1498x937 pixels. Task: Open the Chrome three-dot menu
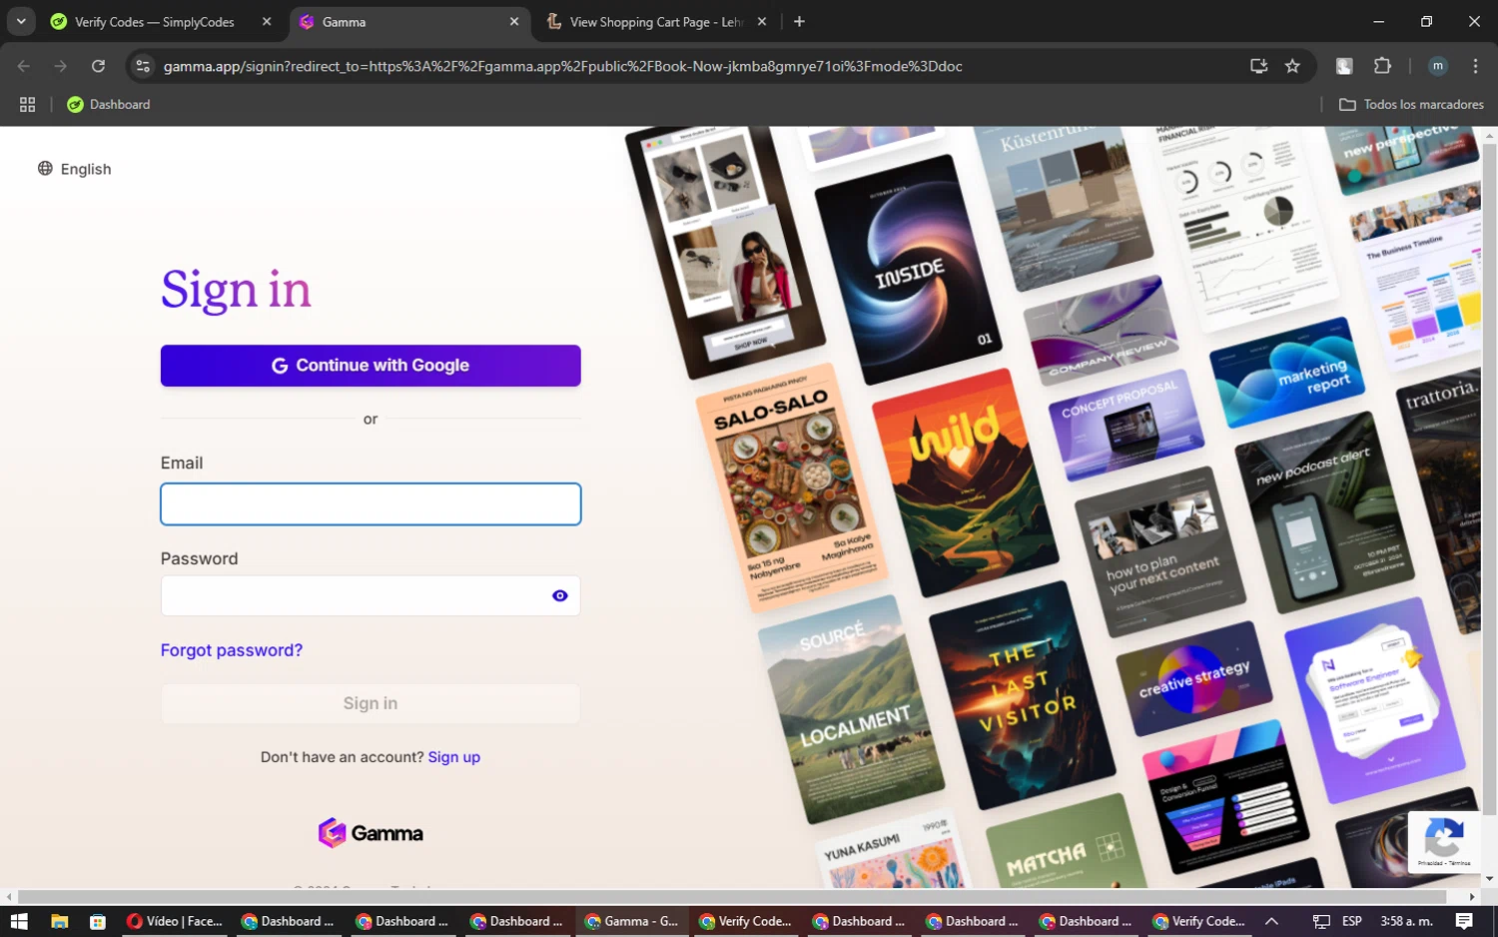pos(1474,66)
